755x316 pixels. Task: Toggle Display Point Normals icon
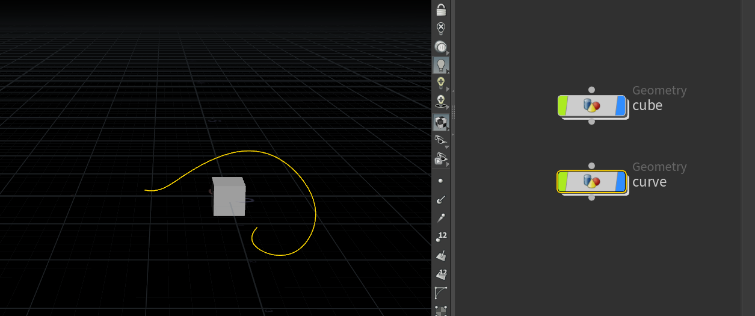tap(441, 199)
